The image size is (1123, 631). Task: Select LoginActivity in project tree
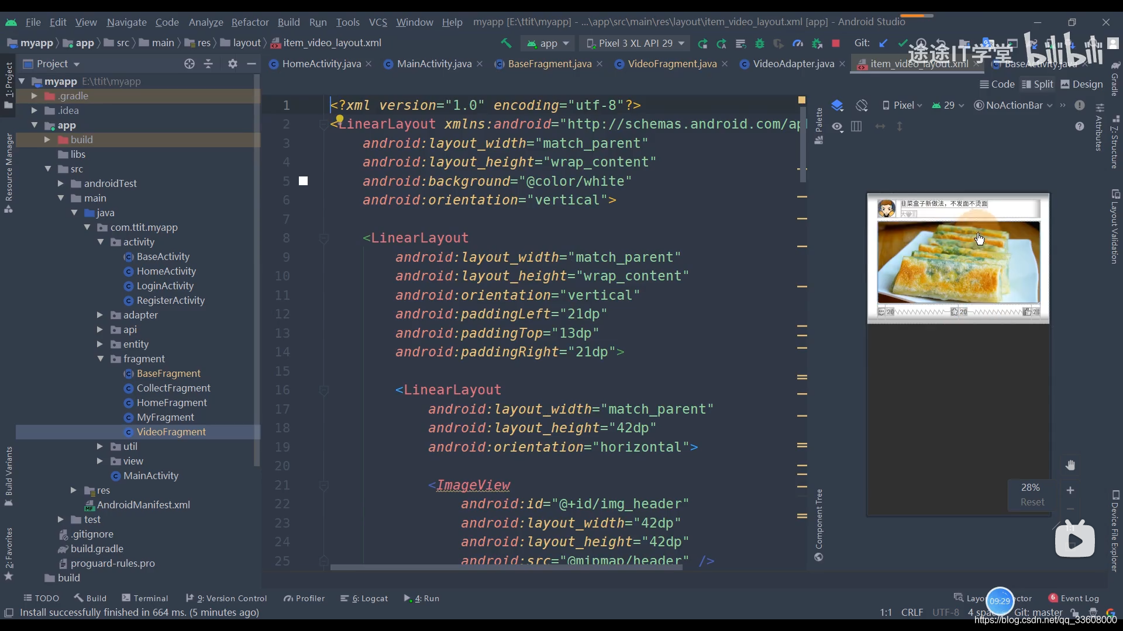[x=165, y=286]
